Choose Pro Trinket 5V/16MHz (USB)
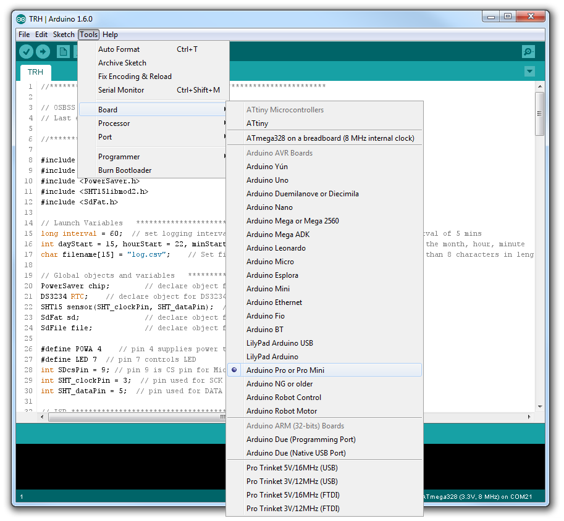 pyautogui.click(x=324, y=468)
